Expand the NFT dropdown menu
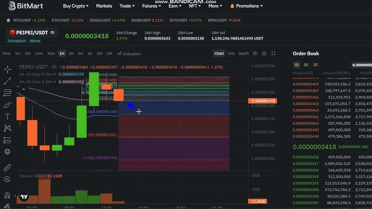 pos(195,6)
